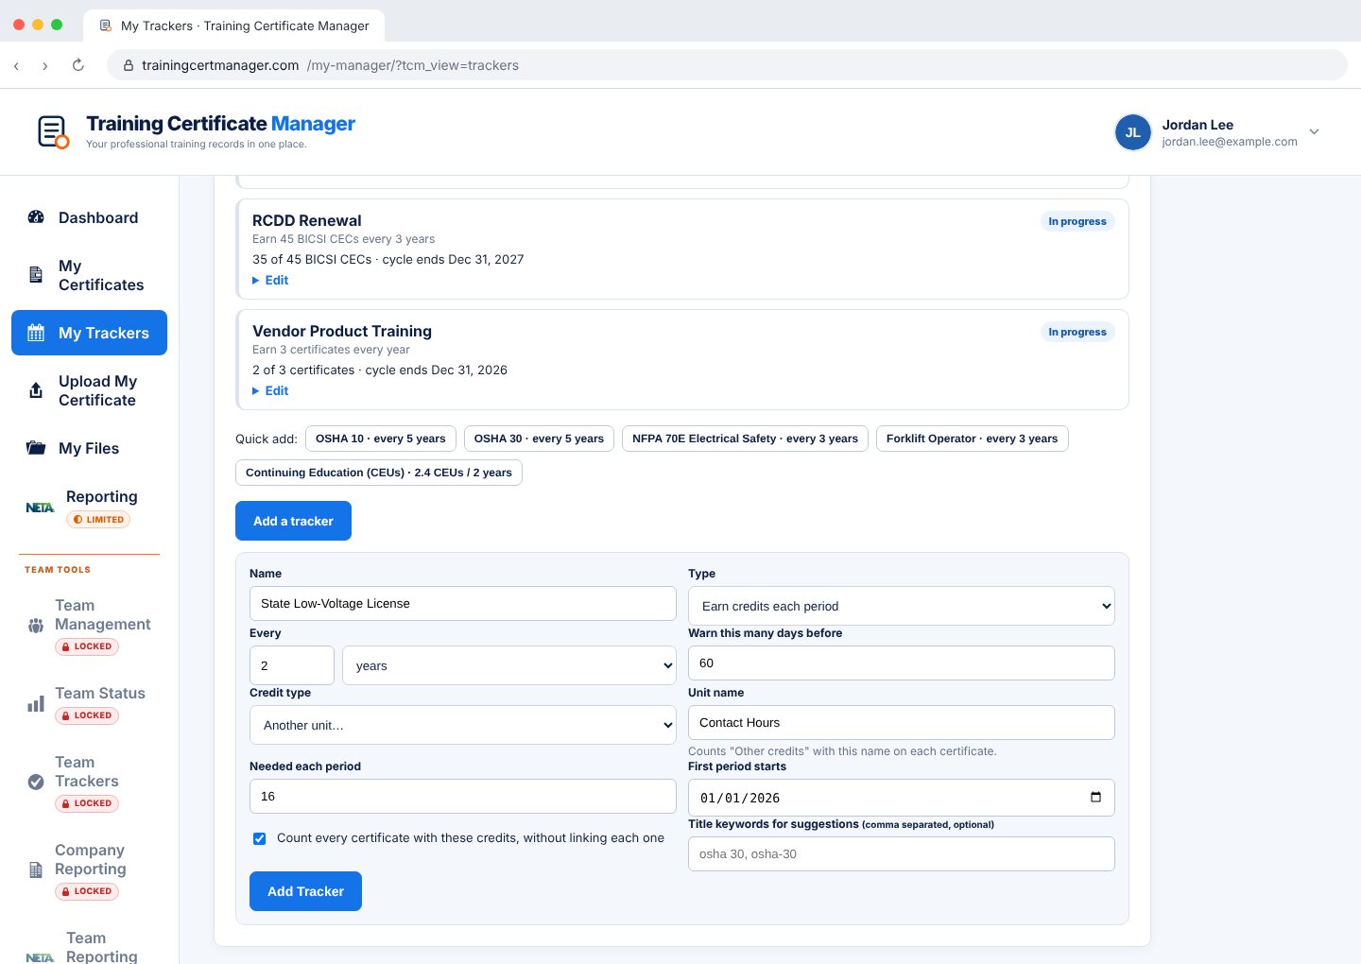
Task: Click the LIMITED badge under Reporting
Action: coord(98,519)
